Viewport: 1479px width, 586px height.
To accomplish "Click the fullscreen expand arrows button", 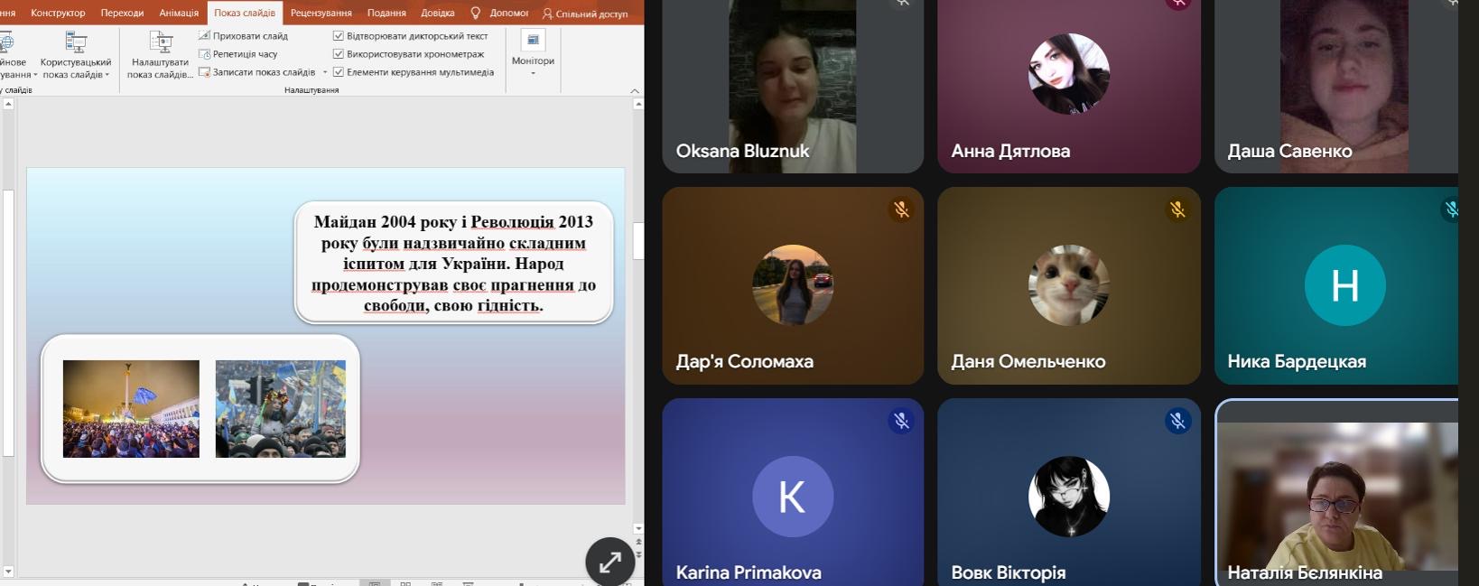I will coord(610,562).
